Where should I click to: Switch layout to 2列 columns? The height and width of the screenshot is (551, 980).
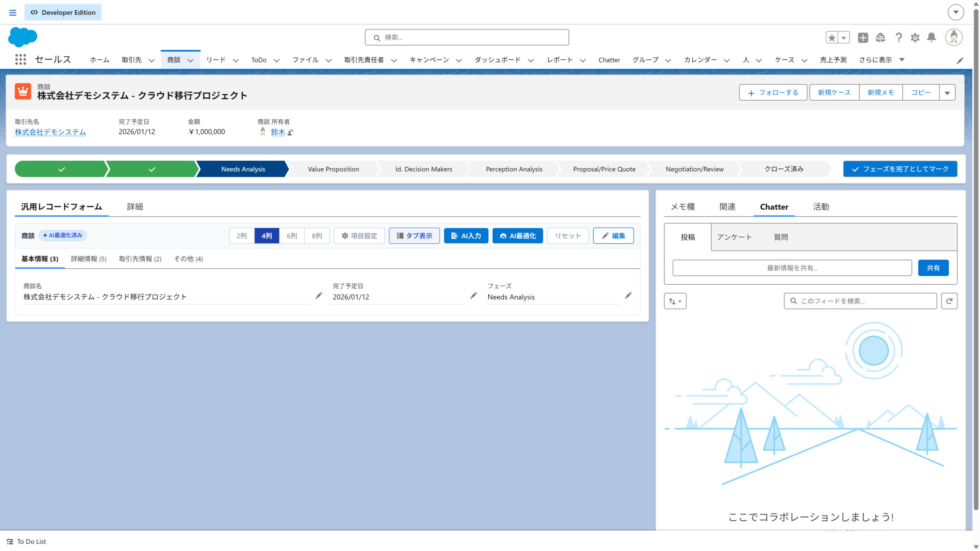pyautogui.click(x=242, y=236)
